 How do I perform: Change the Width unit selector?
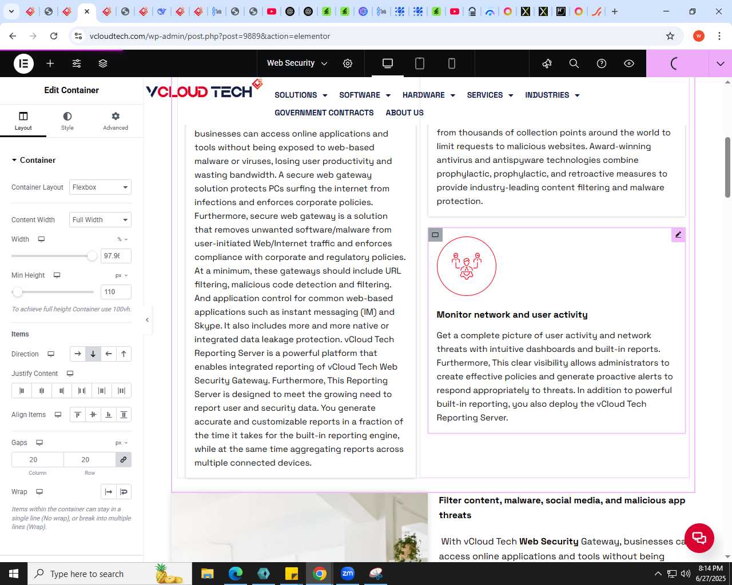pos(122,239)
